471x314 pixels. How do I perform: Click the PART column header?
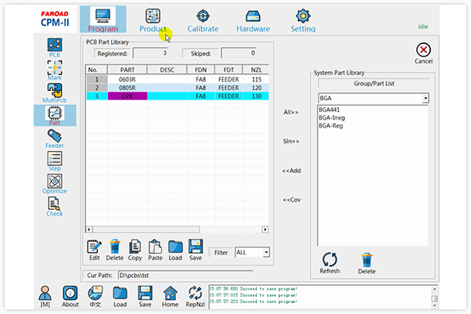pyautogui.click(x=128, y=70)
